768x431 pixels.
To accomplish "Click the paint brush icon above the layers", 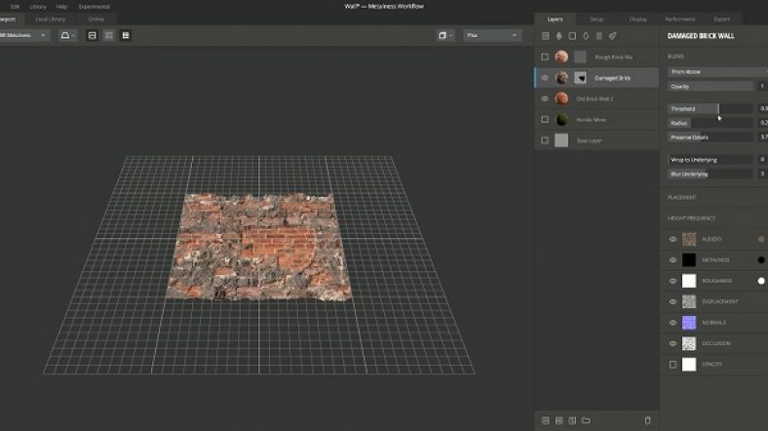I will (612, 36).
